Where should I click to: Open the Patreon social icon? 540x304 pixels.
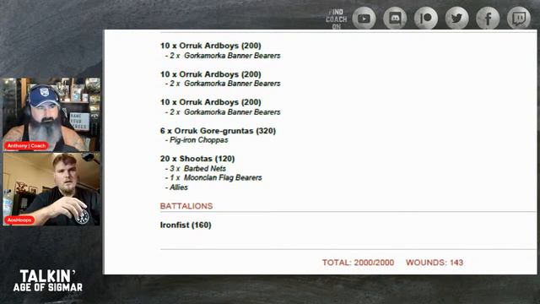[426, 18]
